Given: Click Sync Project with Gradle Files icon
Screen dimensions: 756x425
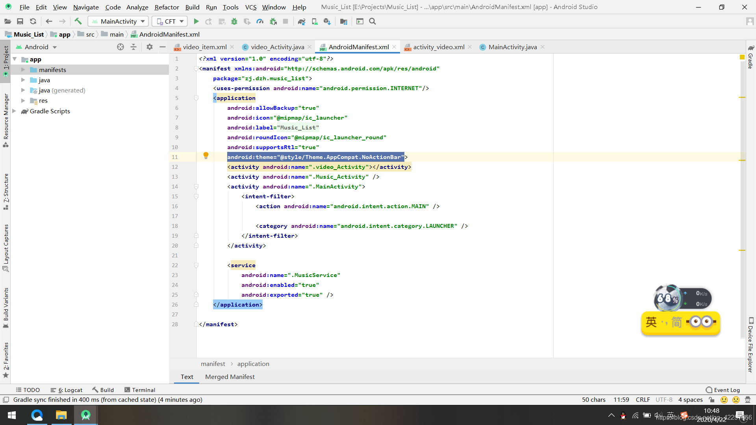Looking at the screenshot, I should click(x=301, y=21).
